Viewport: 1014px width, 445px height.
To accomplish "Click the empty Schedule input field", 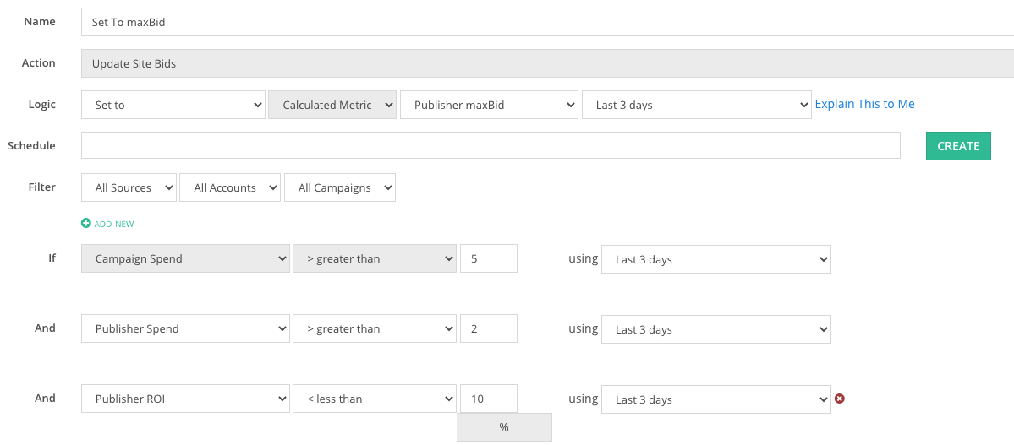I will tap(491, 145).
